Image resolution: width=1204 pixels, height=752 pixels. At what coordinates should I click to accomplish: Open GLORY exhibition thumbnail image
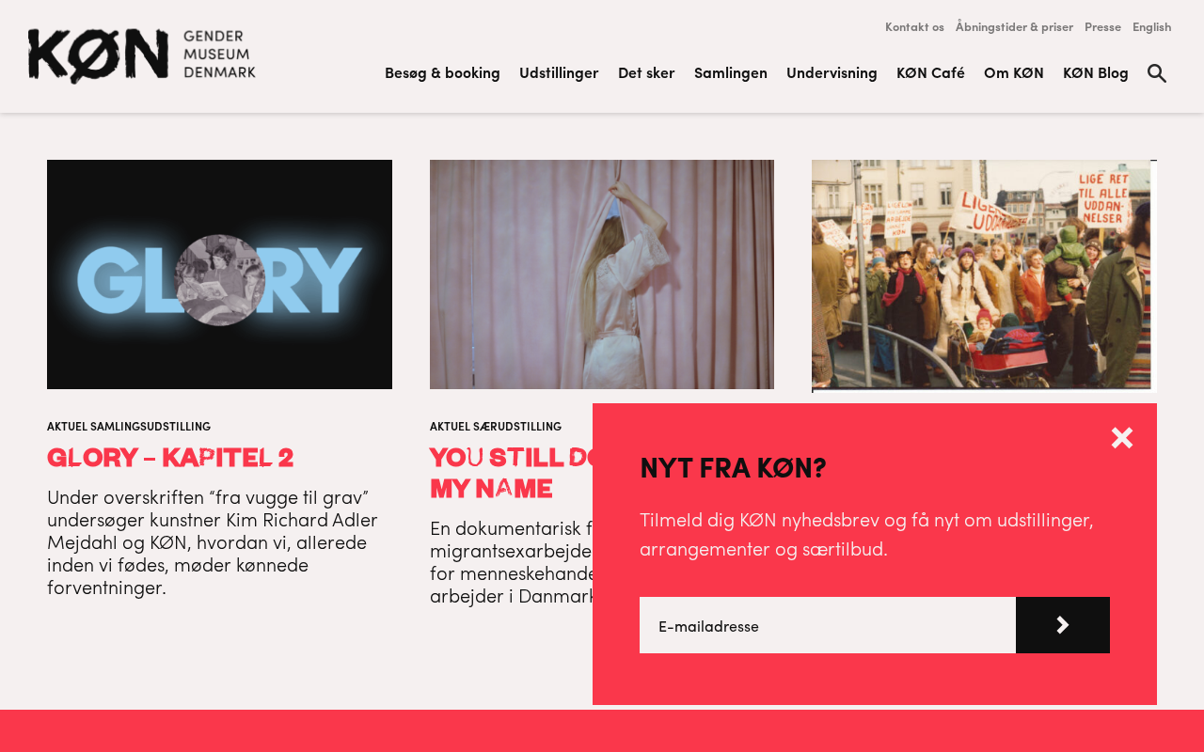click(x=219, y=274)
